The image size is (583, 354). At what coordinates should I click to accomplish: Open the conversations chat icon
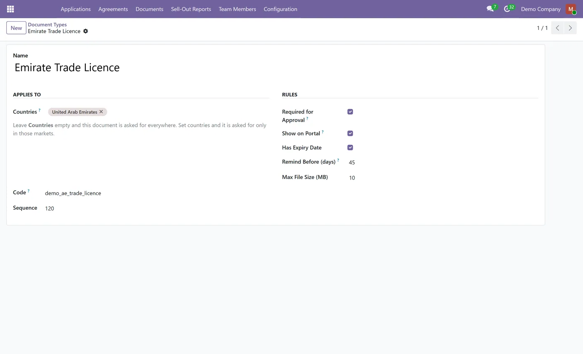[x=490, y=9]
